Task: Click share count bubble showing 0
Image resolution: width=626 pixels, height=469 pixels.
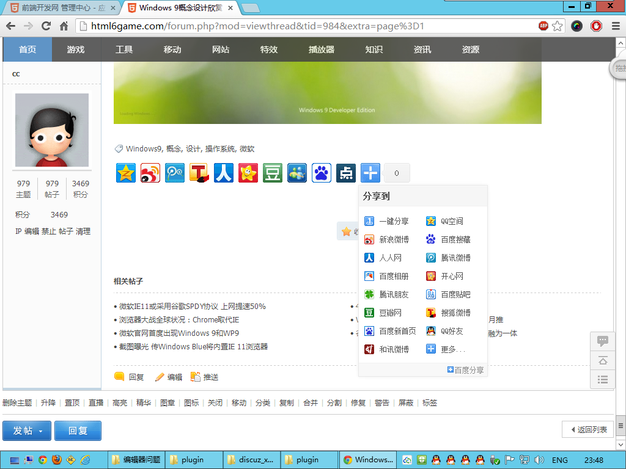Action: (x=396, y=173)
